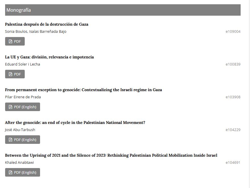
Task: Get PDF (English) for After the genocide
Action: click(x=22, y=140)
